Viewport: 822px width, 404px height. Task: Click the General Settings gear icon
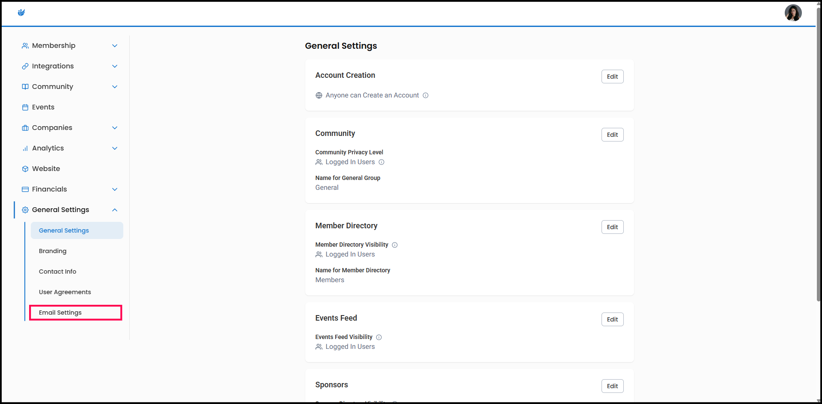(x=25, y=210)
